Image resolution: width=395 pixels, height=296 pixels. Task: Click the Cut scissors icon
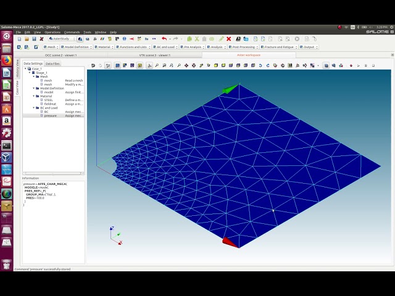[197, 39]
